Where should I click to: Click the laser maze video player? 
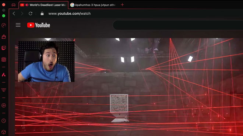[129, 87]
